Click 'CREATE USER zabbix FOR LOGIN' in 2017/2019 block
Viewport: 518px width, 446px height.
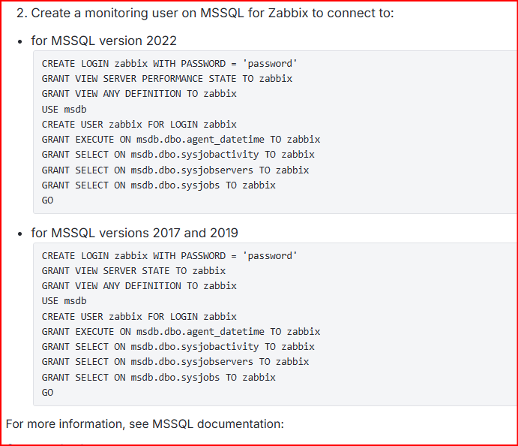[139, 317]
